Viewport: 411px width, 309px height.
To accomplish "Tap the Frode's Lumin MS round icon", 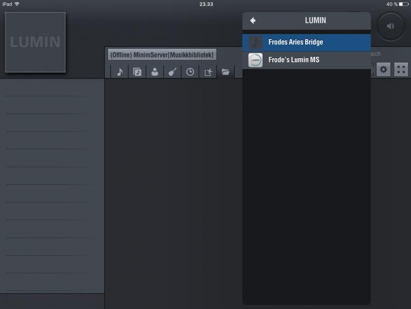I will coord(255,60).
